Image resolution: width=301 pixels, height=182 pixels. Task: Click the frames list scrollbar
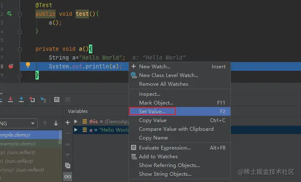pos(60,137)
